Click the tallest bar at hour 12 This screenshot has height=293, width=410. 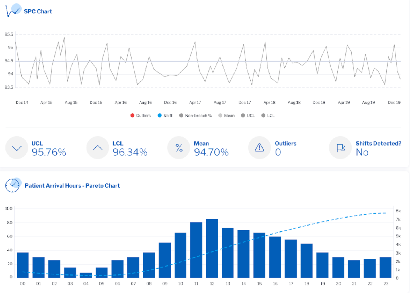(212, 248)
